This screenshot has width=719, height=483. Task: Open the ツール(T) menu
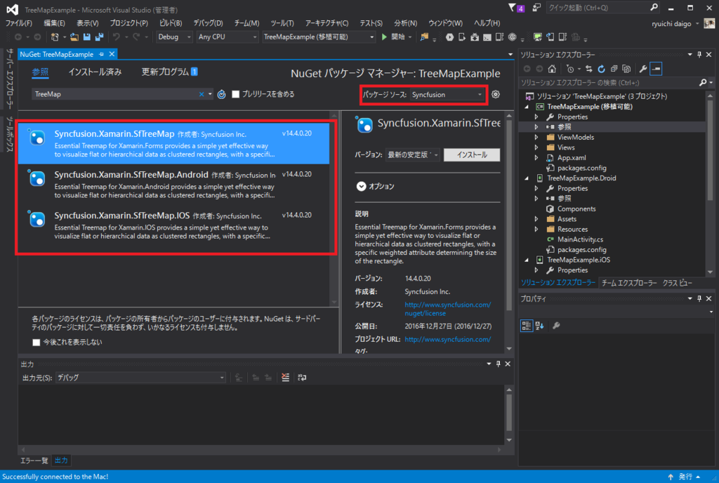pyautogui.click(x=282, y=23)
